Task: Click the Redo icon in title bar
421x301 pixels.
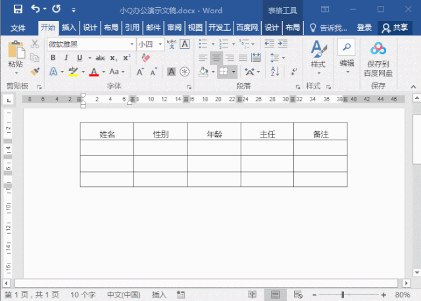Action: [x=57, y=9]
